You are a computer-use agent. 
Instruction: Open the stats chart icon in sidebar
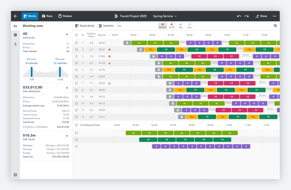pyautogui.click(x=15, y=26)
